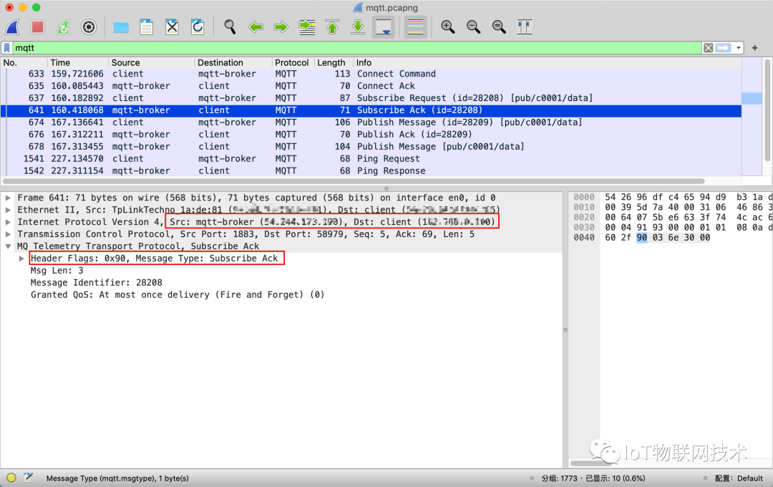
Task: Expand the Header Flags 0x90 tree item
Action: pos(21,258)
